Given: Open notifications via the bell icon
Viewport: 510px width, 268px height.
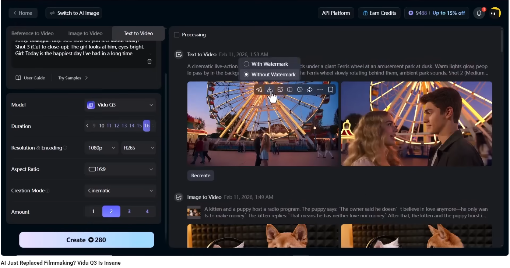Looking at the screenshot, I should [x=479, y=13].
